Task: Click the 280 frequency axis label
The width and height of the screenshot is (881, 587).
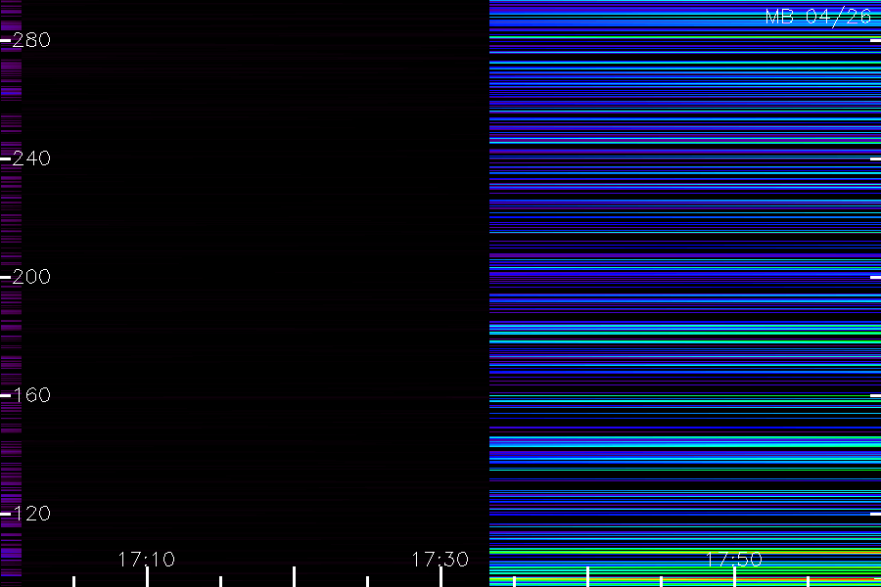Action: click(31, 40)
